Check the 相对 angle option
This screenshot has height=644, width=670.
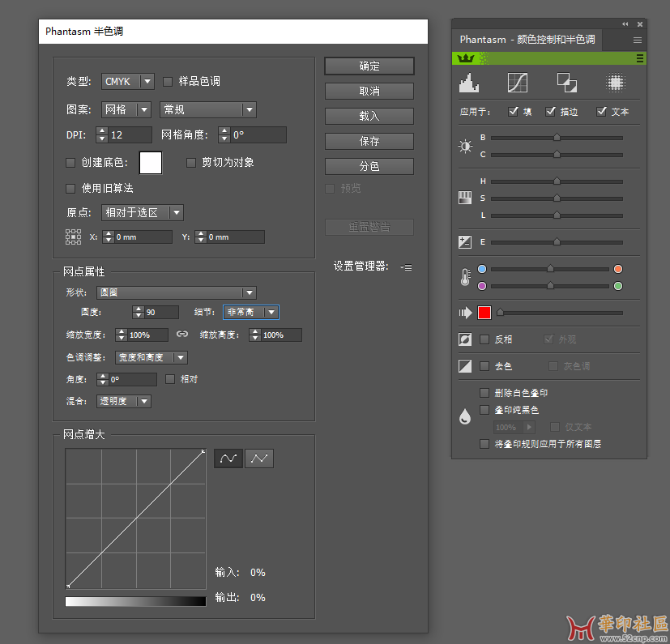coord(170,379)
